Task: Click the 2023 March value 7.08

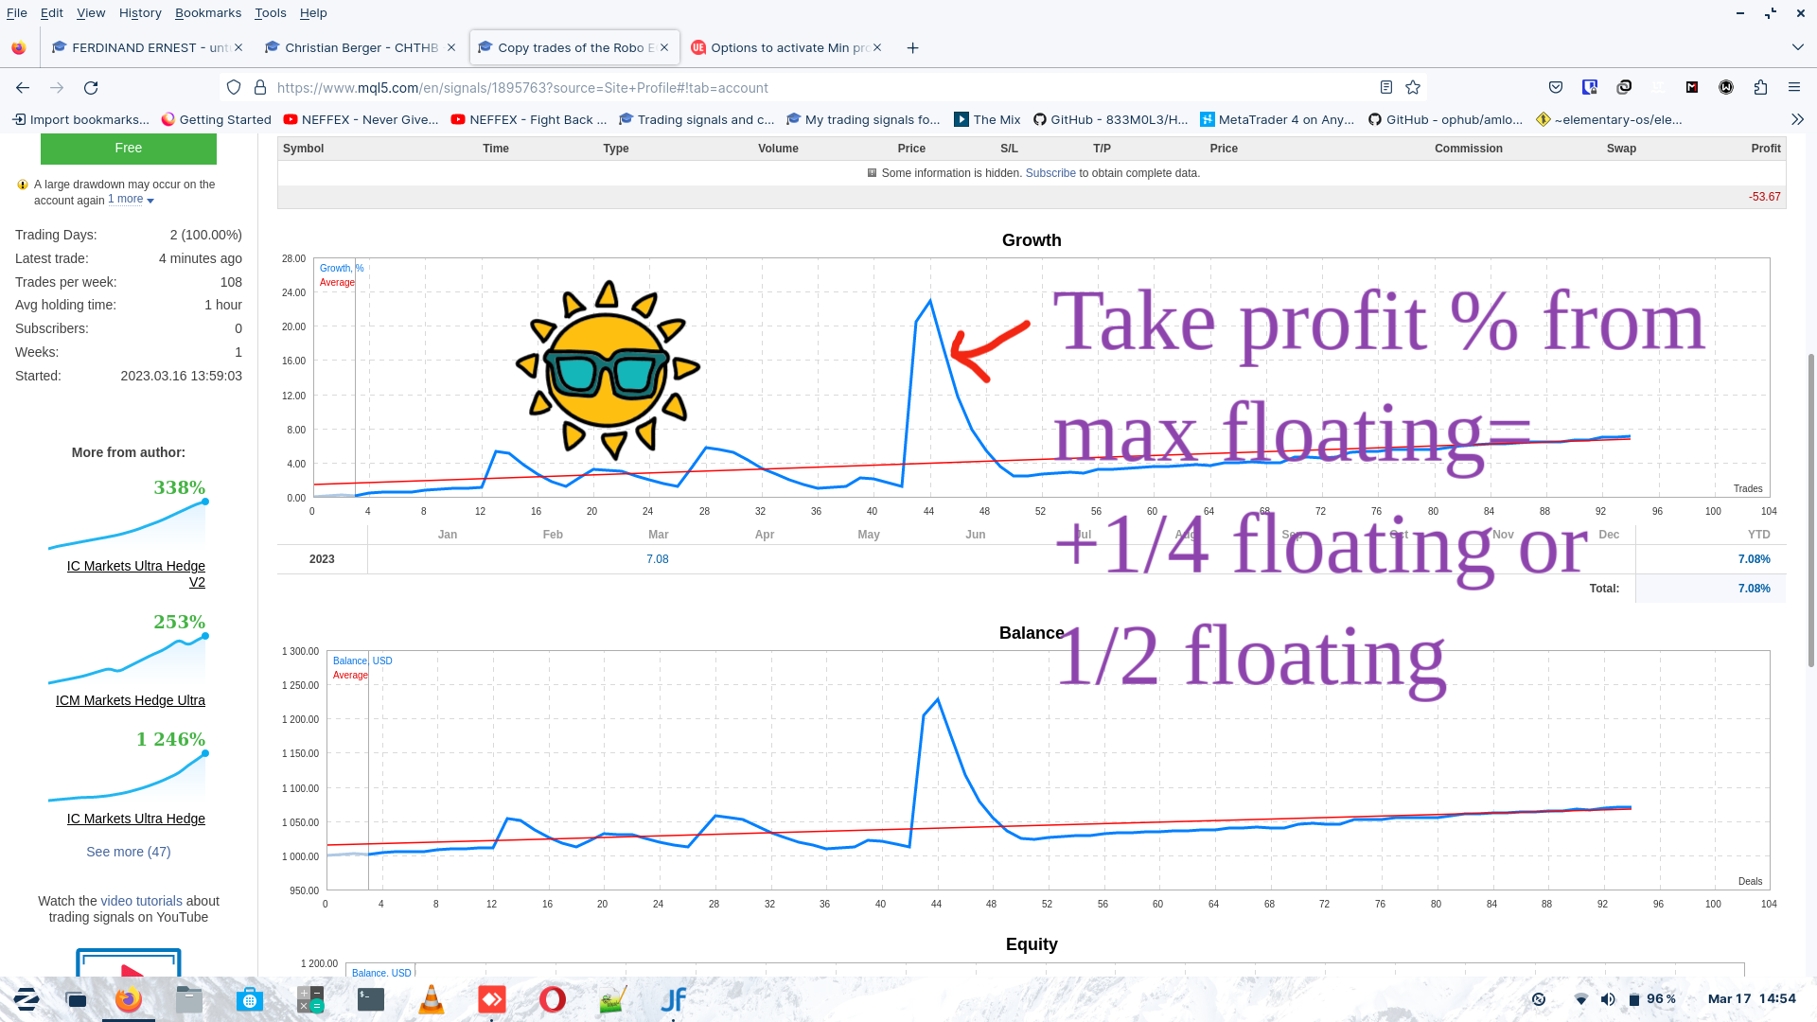Action: tap(657, 559)
